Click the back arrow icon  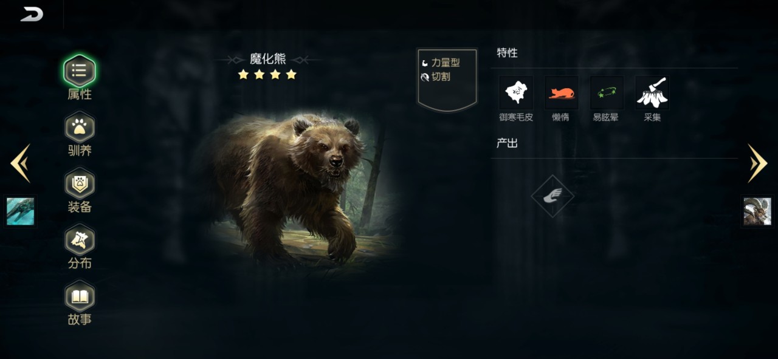coord(32,14)
